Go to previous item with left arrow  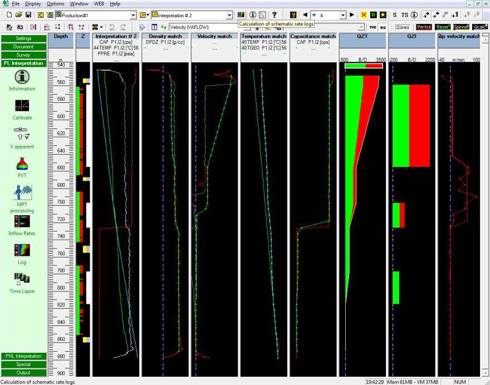305,14
